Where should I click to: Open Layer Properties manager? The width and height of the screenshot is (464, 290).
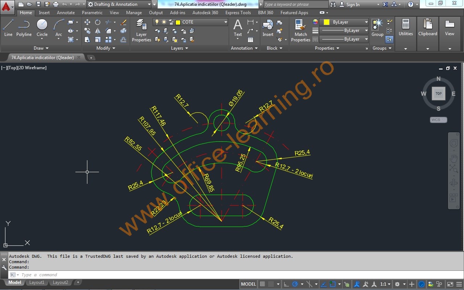[141, 30]
